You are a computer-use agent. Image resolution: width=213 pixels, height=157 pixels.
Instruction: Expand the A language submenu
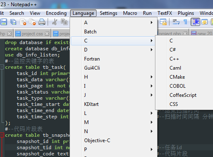(x=114, y=23)
